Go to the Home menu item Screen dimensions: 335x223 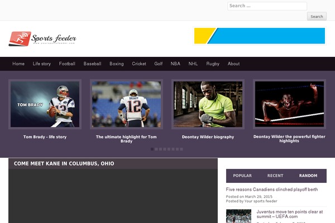coord(18,64)
